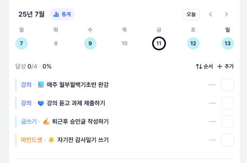
Task: Select Wednesday the 9th date
Action: (x=90, y=43)
